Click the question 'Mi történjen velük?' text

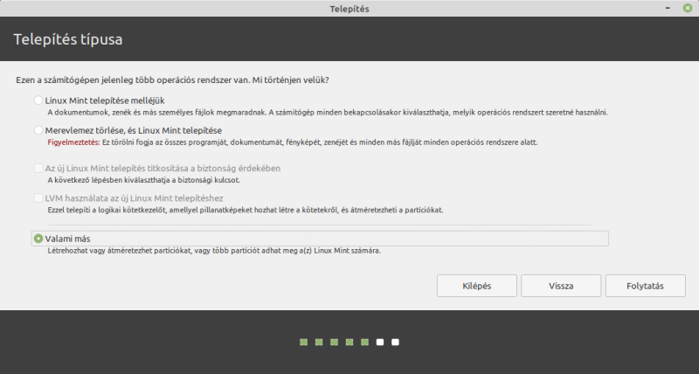291,80
